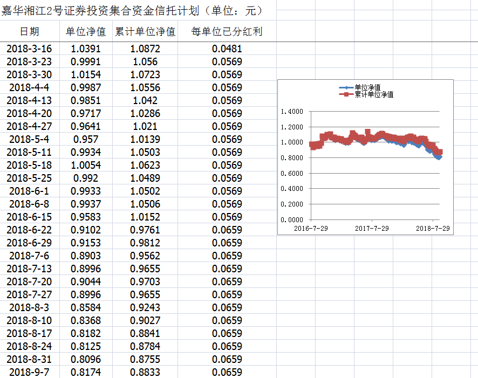Select the date cell 2018-5-18
Image resolution: width=478 pixels, height=378 pixels.
(x=30, y=165)
